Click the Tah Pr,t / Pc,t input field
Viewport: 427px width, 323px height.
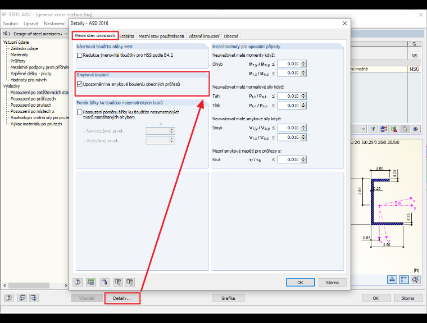[289, 96]
